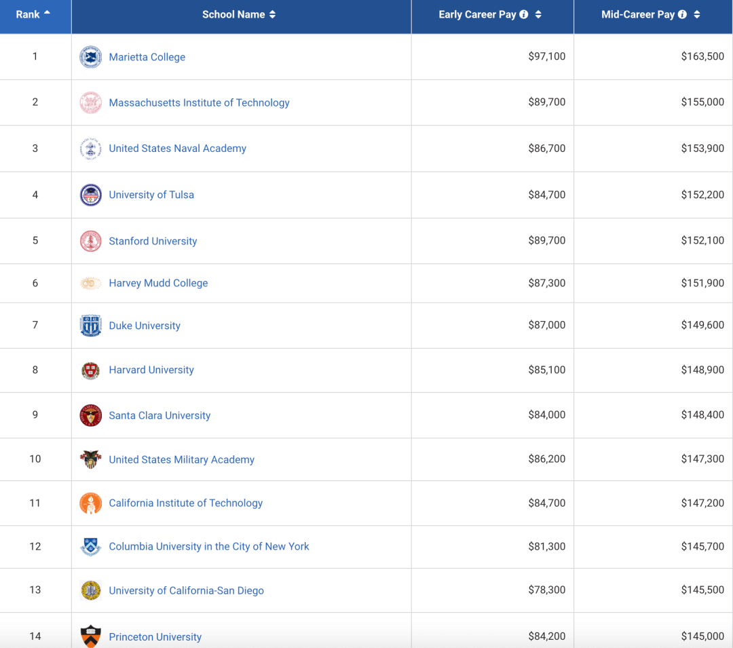
Task: Open the Marietta College link
Action: [x=147, y=57]
